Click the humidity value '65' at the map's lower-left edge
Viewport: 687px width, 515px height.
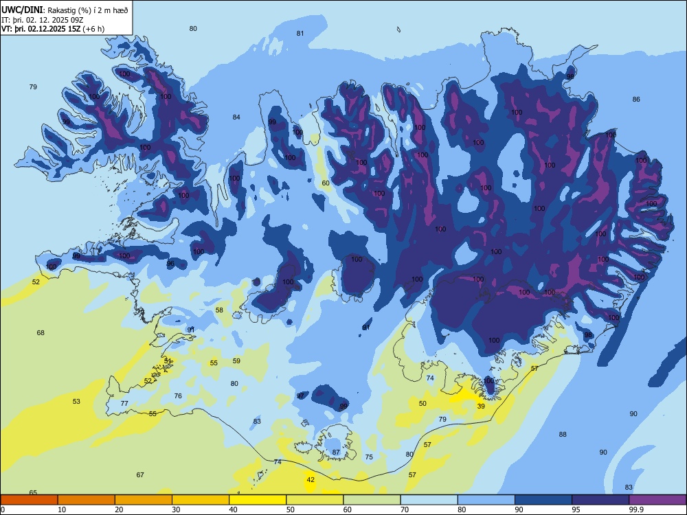pyautogui.click(x=33, y=492)
